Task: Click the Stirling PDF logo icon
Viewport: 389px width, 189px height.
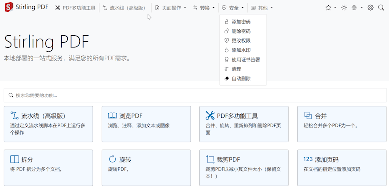Action: coord(9,7)
